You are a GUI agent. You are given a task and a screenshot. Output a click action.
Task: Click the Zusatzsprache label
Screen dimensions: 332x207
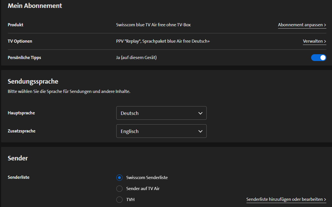[x=21, y=131]
